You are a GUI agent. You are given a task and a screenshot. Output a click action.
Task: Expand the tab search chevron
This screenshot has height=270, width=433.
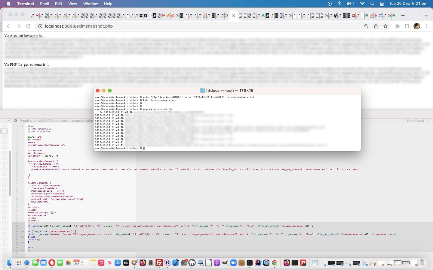tap(426, 15)
